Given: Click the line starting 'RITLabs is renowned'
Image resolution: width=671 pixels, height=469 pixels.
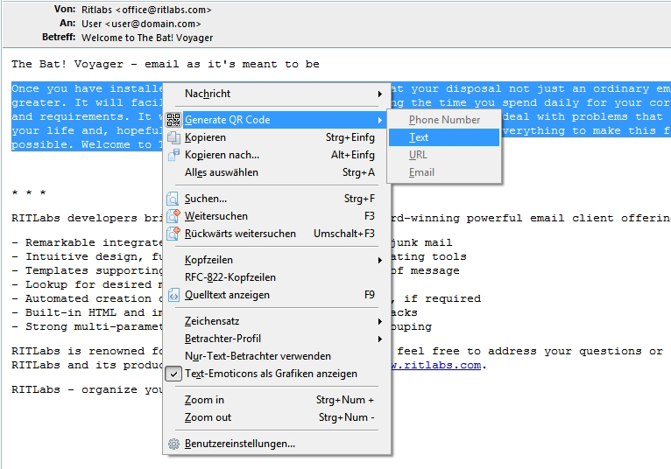Looking at the screenshot, I should [87, 352].
